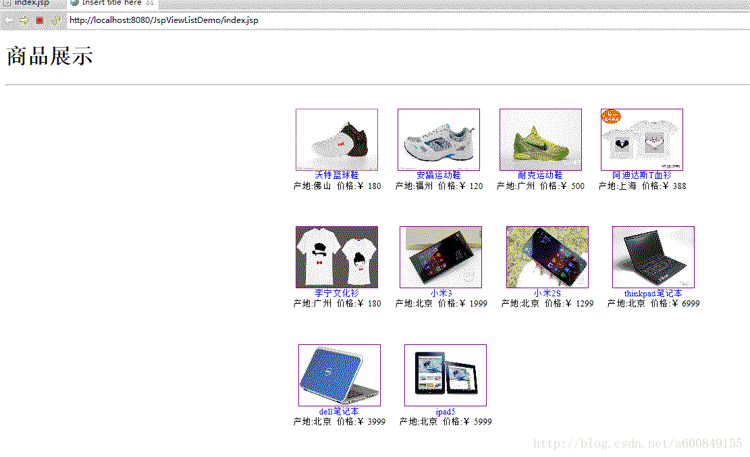Open the dell笔记本 product link
Screen dimensions: 750x457
339,411
